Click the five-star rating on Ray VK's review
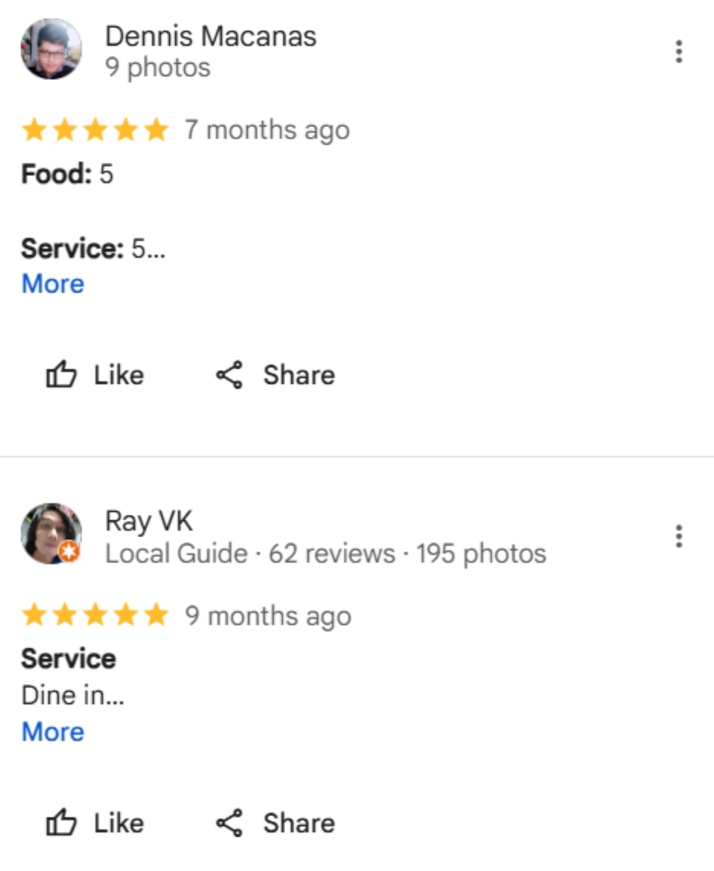Image resolution: width=714 pixels, height=871 pixels. pyautogui.click(x=95, y=615)
